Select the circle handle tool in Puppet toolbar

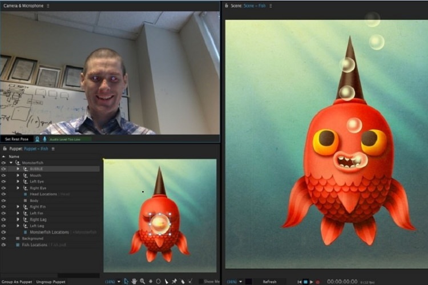pyautogui.click(x=158, y=281)
